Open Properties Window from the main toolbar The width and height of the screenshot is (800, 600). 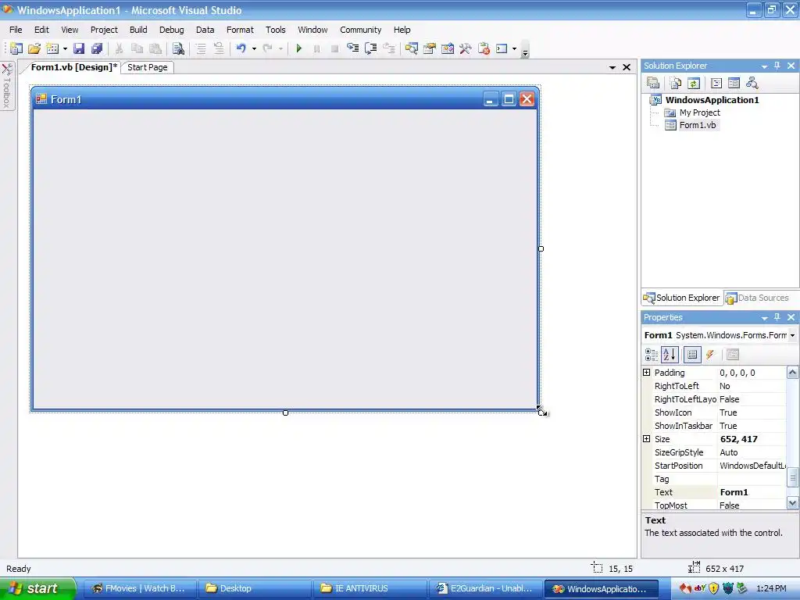click(430, 48)
